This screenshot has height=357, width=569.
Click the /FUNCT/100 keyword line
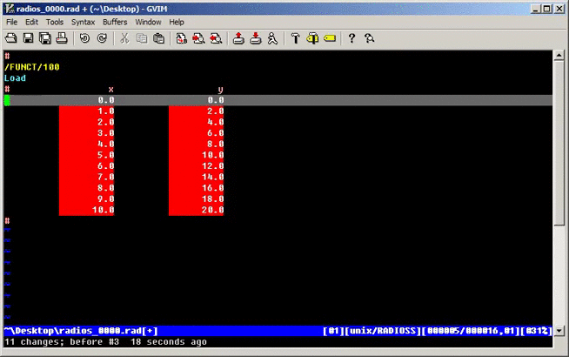coord(32,67)
